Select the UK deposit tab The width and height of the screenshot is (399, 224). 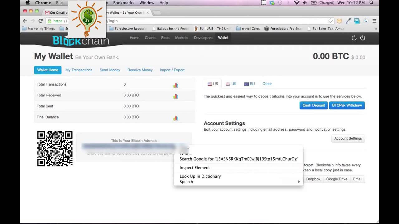[231, 84]
